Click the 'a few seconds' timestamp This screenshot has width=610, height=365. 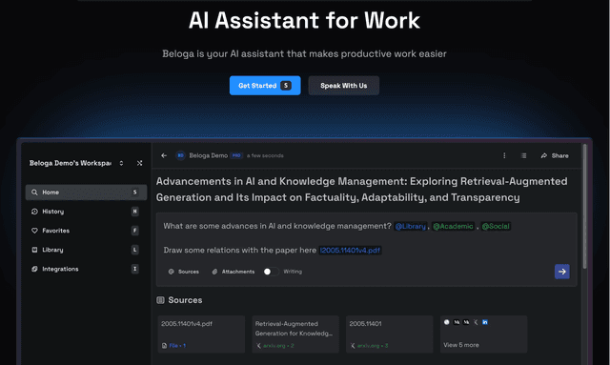tap(265, 155)
